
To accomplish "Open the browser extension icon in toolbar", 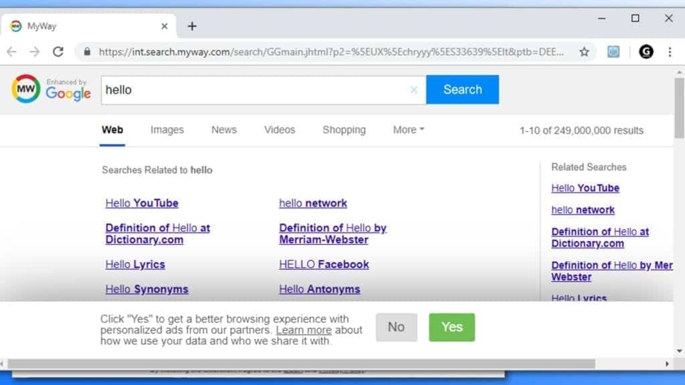I will [613, 52].
